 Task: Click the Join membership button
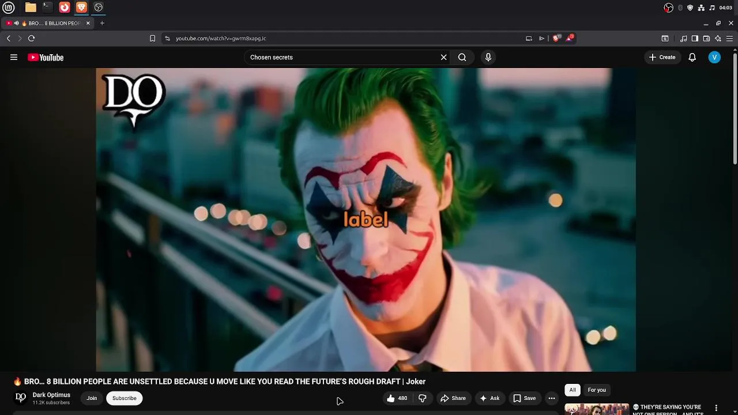click(x=92, y=398)
